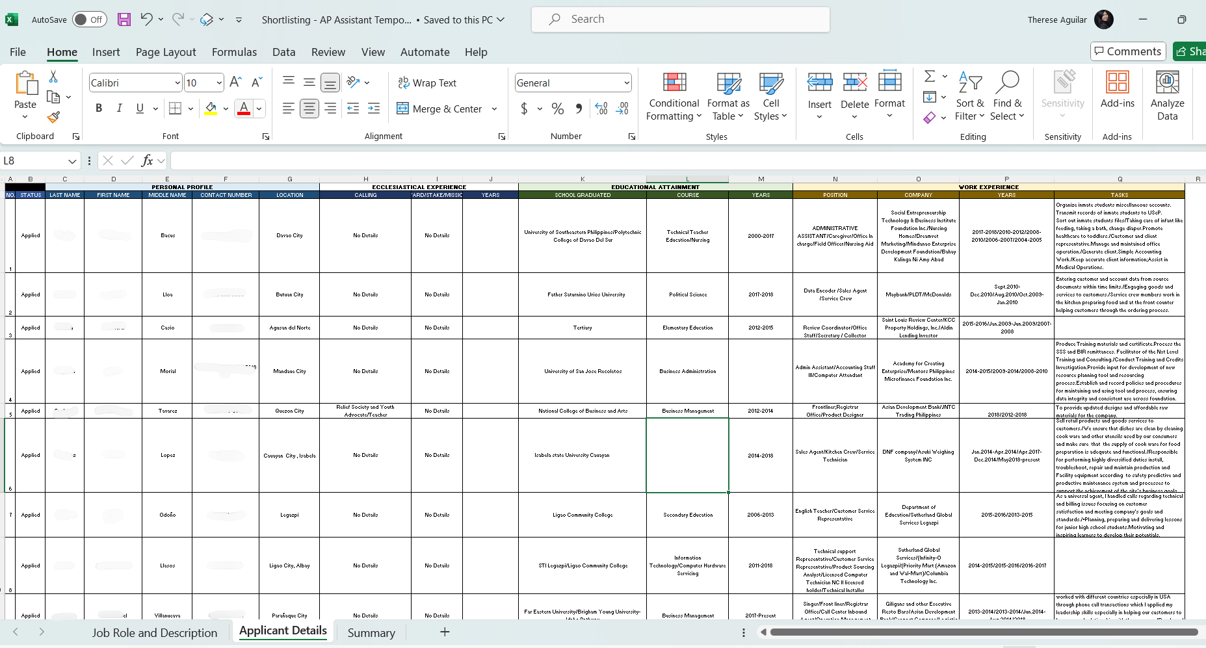Click the Format Painter brush icon
This screenshot has height=648, width=1206.
[x=53, y=117]
